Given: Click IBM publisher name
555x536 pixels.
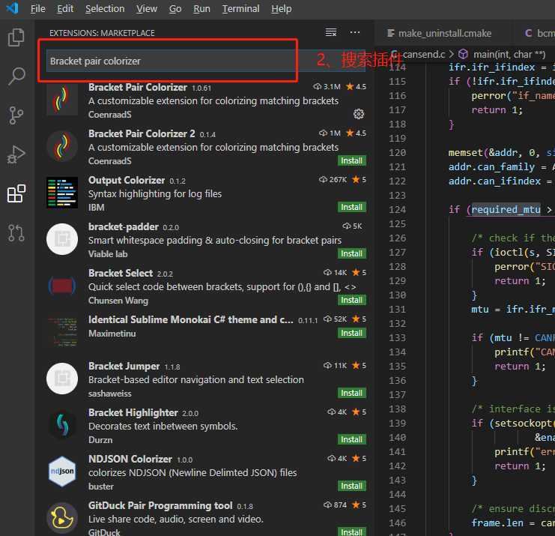Looking at the screenshot, I should point(97,208).
